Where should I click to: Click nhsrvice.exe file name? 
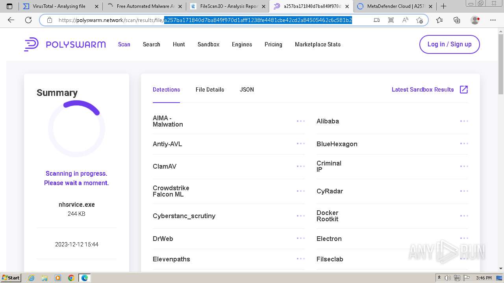[x=77, y=204]
